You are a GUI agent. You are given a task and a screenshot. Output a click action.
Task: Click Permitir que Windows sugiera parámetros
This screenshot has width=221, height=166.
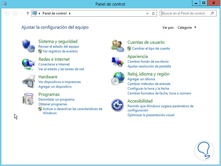[160, 108]
